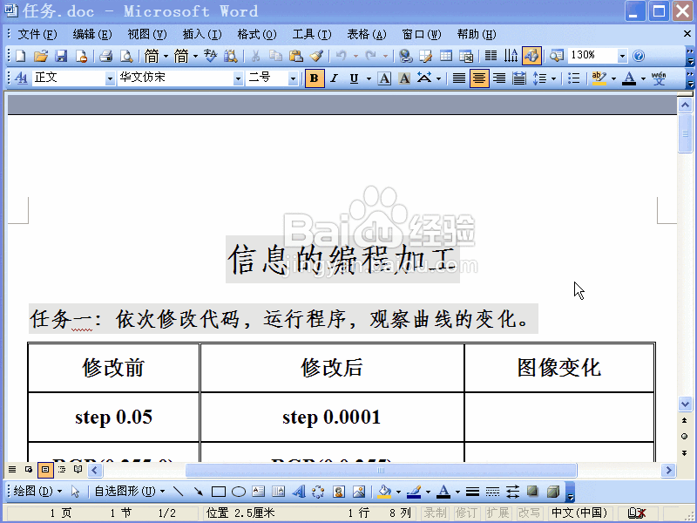Insert WordArt from the Drawing toolbar
697x523 pixels.
(297, 491)
